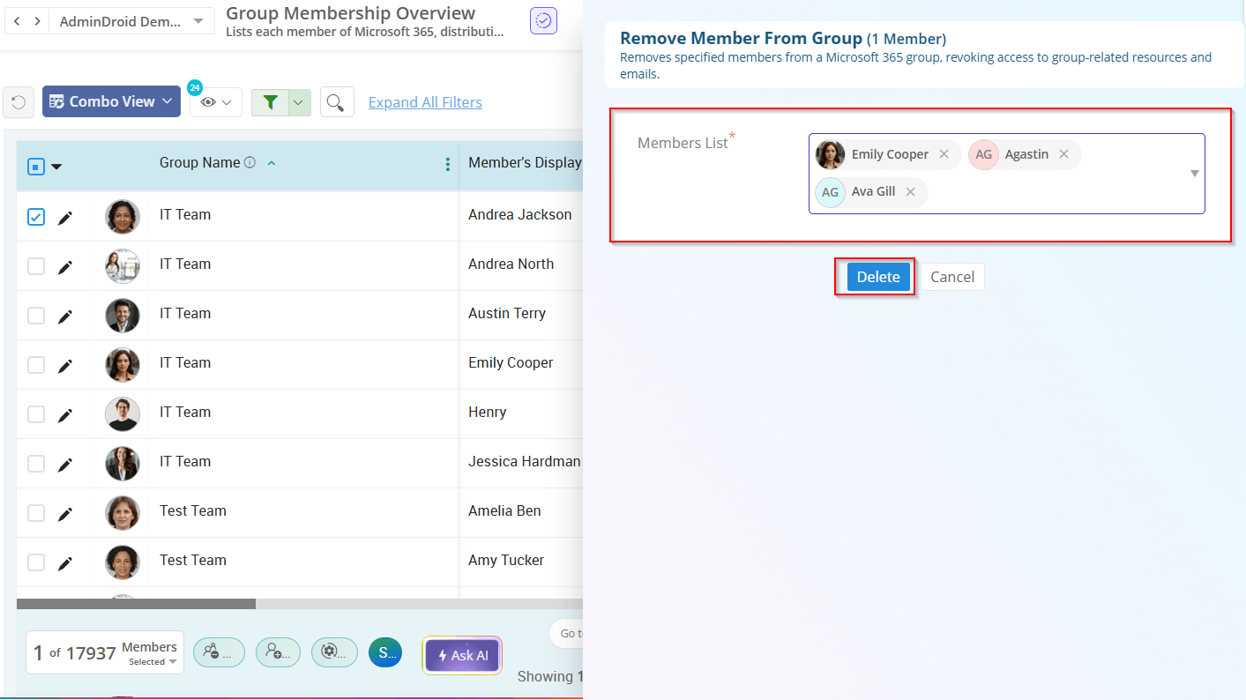Uncheck Andrea Jackson's selected row
Screen dimensions: 1246x700
[35, 216]
